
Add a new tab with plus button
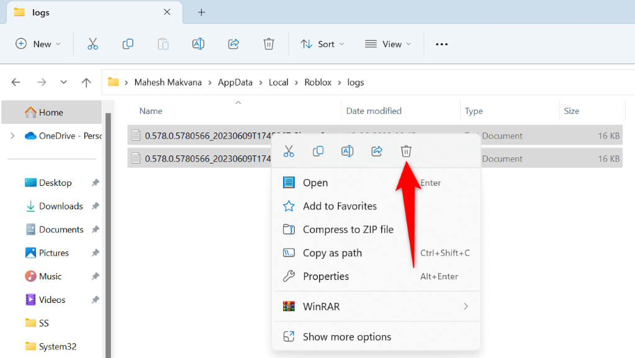(x=201, y=12)
